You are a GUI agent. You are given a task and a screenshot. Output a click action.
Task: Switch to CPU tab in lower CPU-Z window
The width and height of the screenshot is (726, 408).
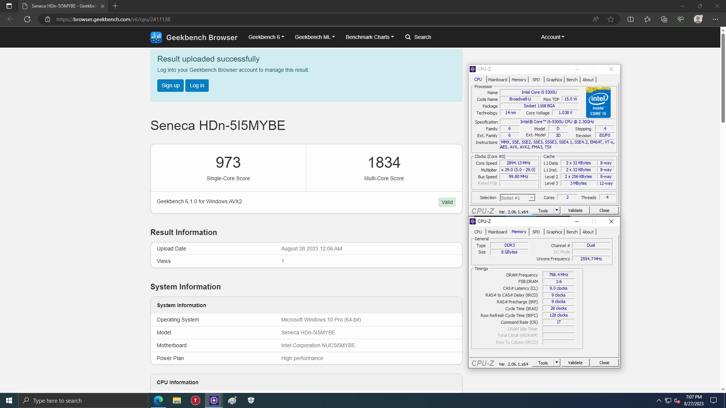point(478,232)
